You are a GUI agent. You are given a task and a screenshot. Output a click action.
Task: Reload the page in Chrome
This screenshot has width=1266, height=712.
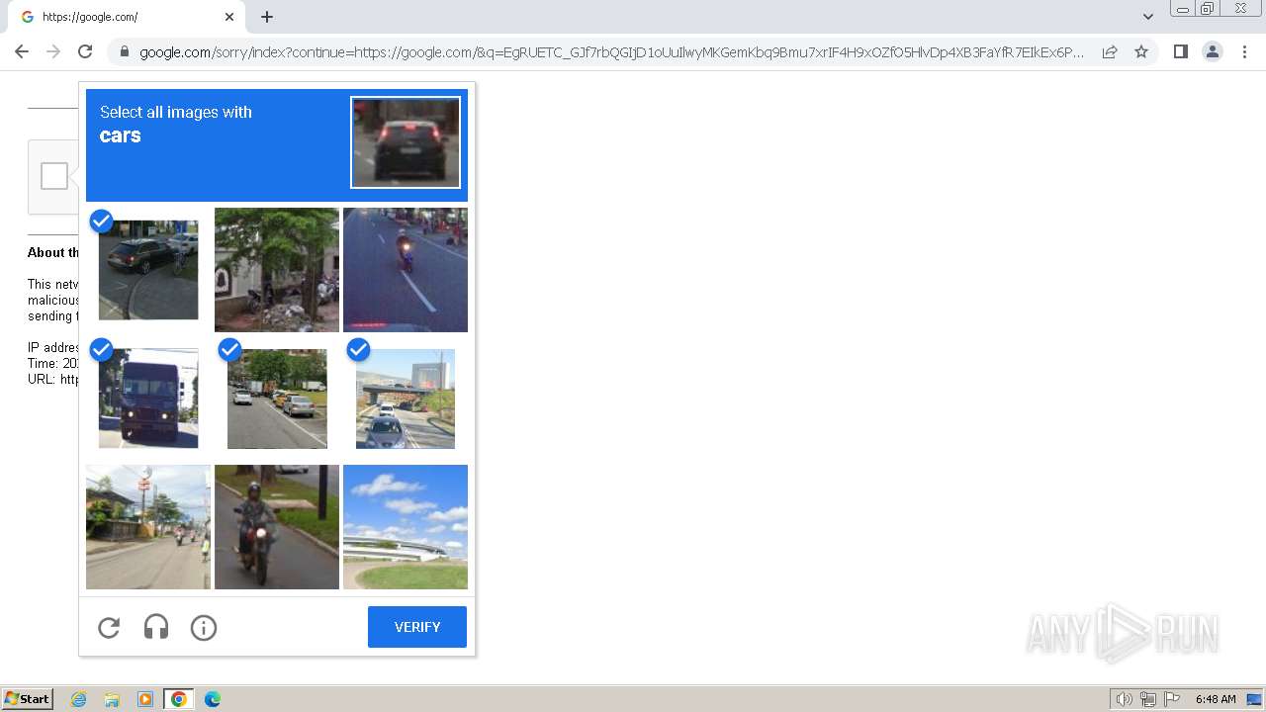point(85,51)
